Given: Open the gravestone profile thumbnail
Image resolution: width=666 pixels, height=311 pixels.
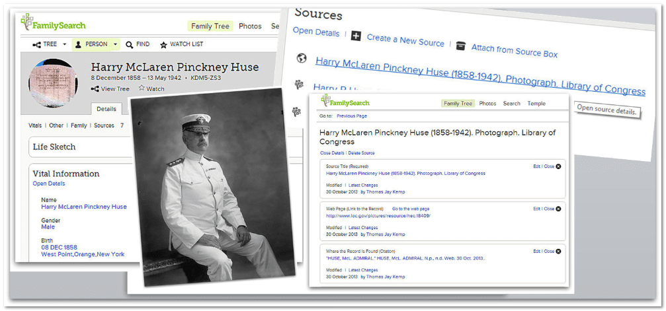Looking at the screenshot, I should [53, 85].
